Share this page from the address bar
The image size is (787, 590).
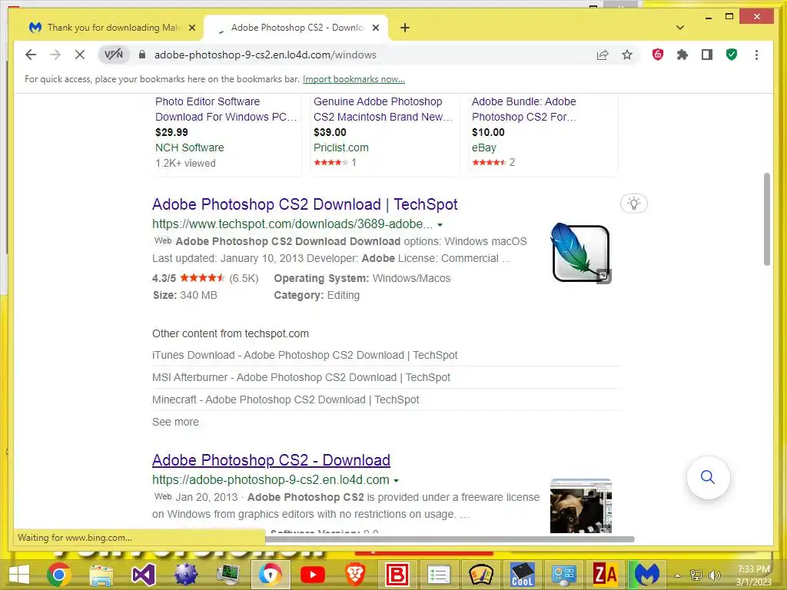point(603,55)
